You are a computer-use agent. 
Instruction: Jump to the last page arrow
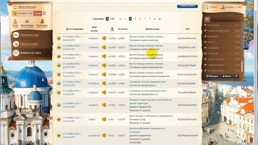click(159, 19)
